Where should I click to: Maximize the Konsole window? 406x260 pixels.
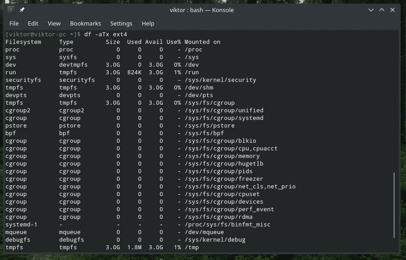tap(382, 10)
